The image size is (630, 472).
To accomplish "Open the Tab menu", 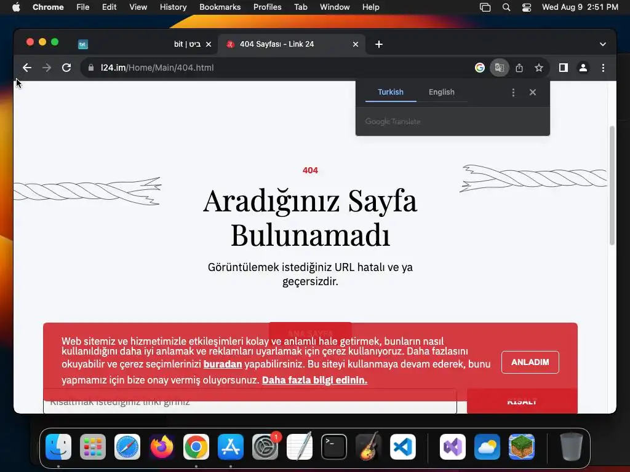I will 300,7.
